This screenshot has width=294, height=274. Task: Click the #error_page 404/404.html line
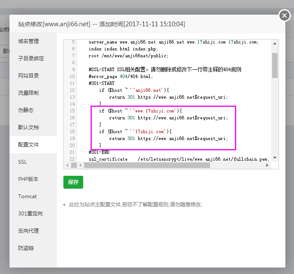click(121, 76)
